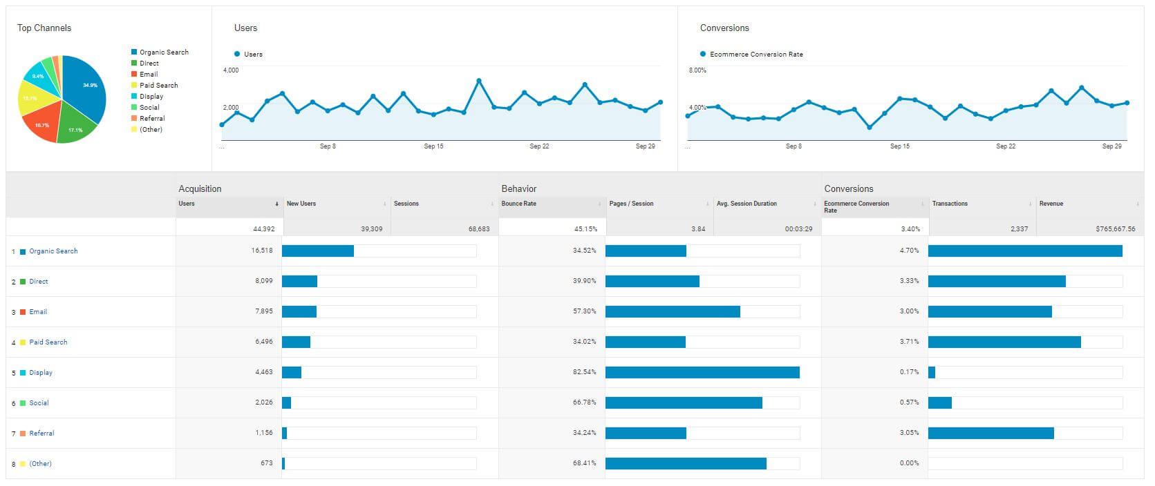Open the Transactions column dropdown
The image size is (1155, 486).
1031,204
